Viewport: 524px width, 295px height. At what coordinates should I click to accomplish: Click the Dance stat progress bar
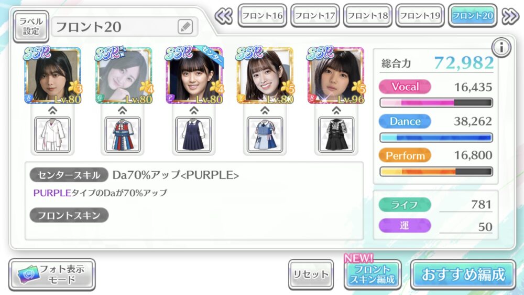coord(436,138)
